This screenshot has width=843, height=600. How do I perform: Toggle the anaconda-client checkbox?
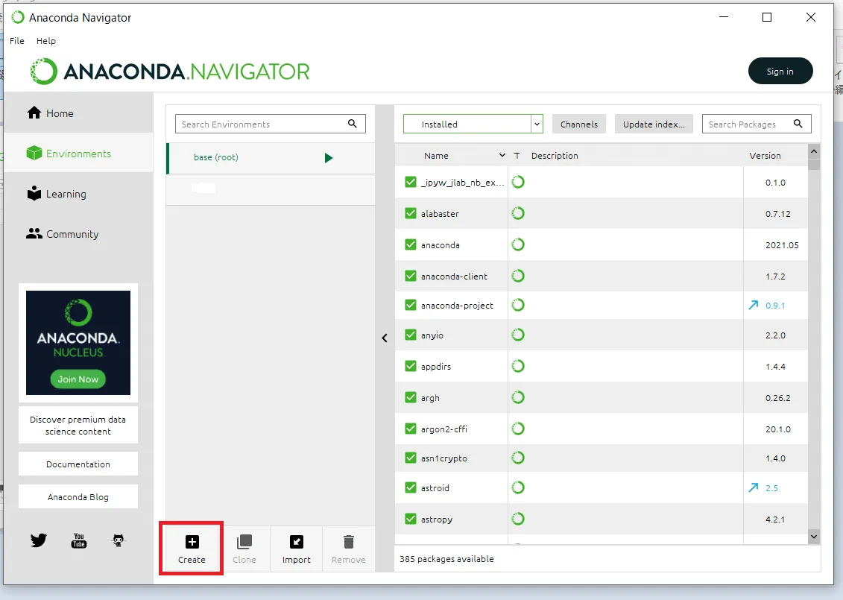pos(411,276)
